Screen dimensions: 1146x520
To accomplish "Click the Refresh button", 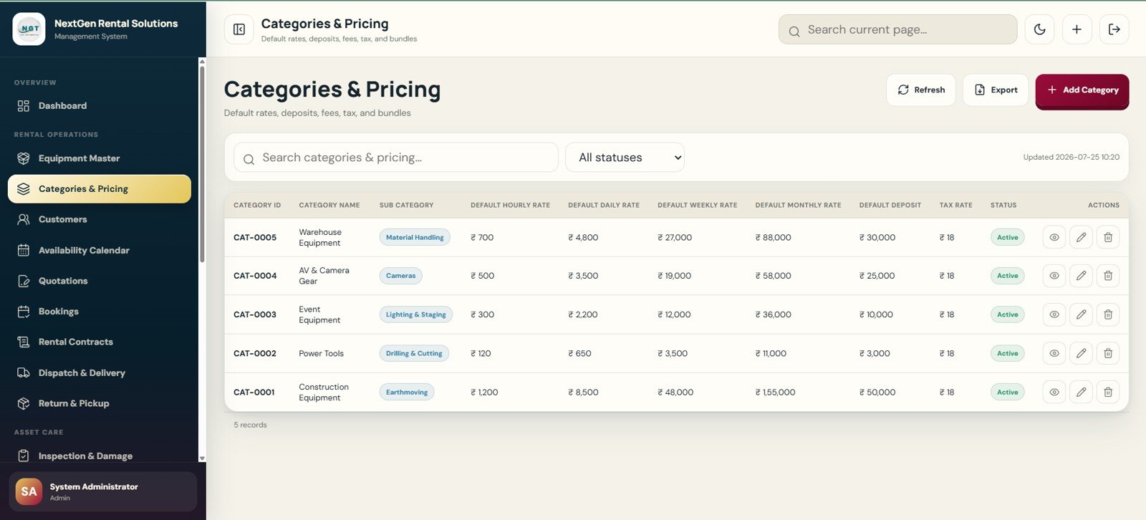I will [x=921, y=90].
